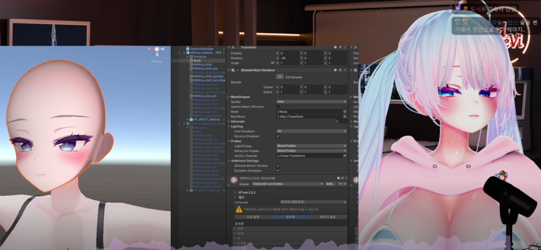
Task: Collapse the Milltina_kisekae hierarchy node
Action: coord(184,53)
